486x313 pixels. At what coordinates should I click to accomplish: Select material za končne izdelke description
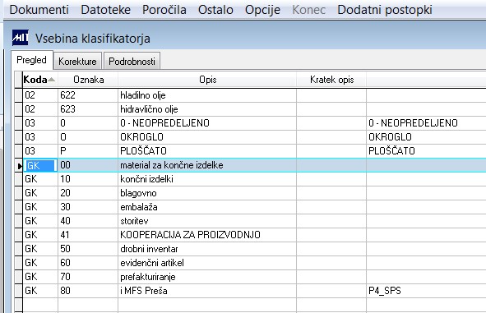coord(207,165)
